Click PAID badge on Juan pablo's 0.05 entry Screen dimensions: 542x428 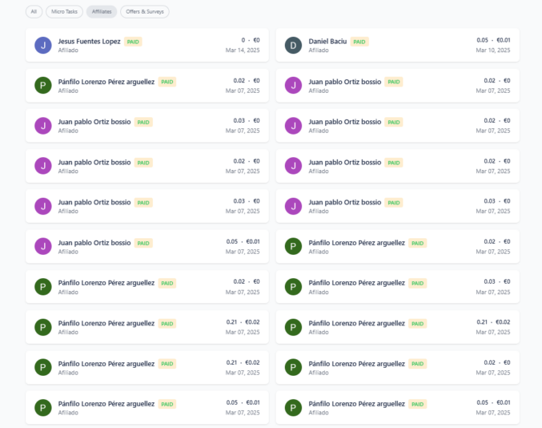(143, 243)
